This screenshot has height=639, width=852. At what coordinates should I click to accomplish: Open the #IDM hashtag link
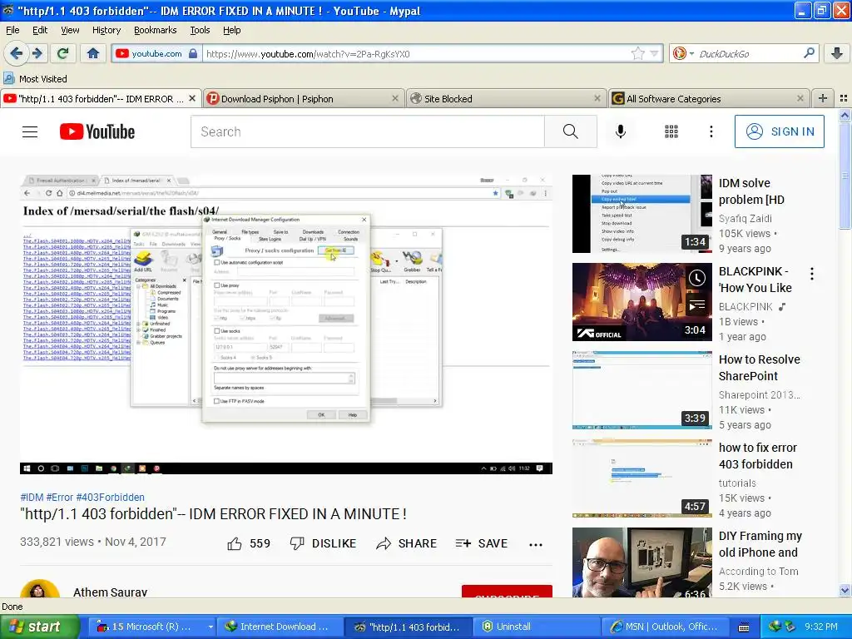click(32, 498)
